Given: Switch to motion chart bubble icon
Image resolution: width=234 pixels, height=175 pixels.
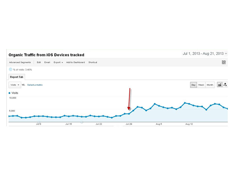Looking at the screenshot, I should point(226,85).
